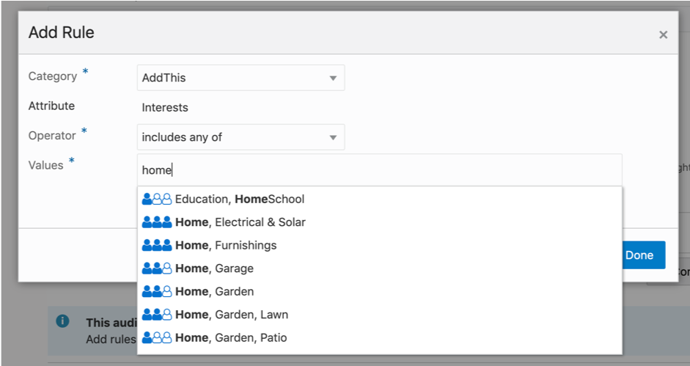Click audience size icon beside Home, Garden, Lawn
The image size is (690, 366).
156,315
